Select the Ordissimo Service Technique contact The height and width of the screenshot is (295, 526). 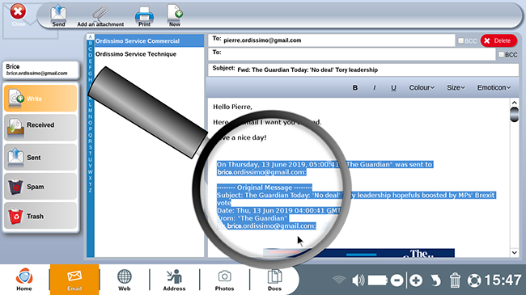pyautogui.click(x=136, y=54)
